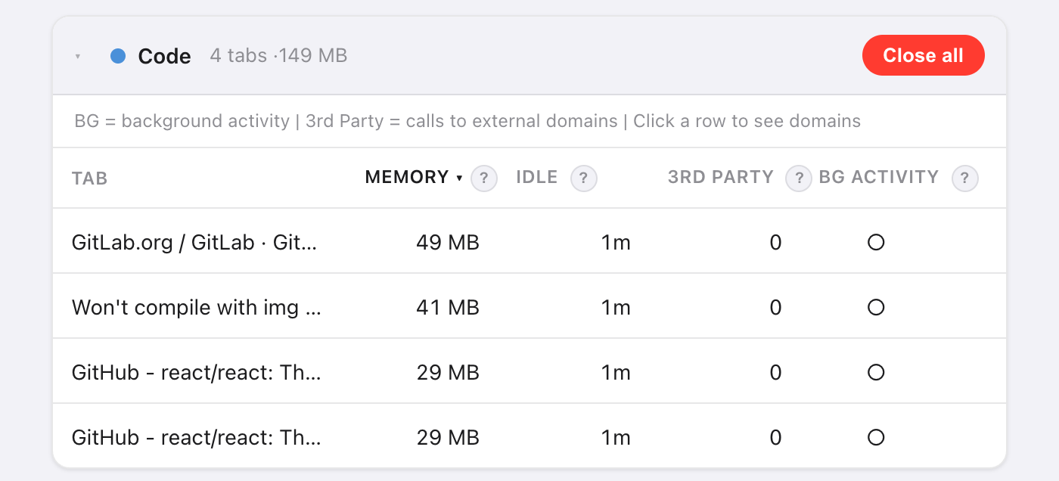Click the BG activity circle in GitLab.org row
Screen dimensions: 1059x481
click(x=876, y=243)
